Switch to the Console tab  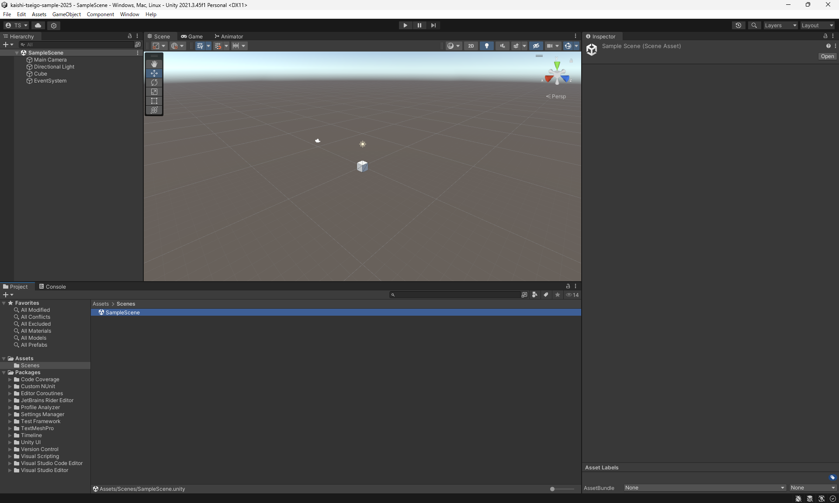[x=52, y=286]
